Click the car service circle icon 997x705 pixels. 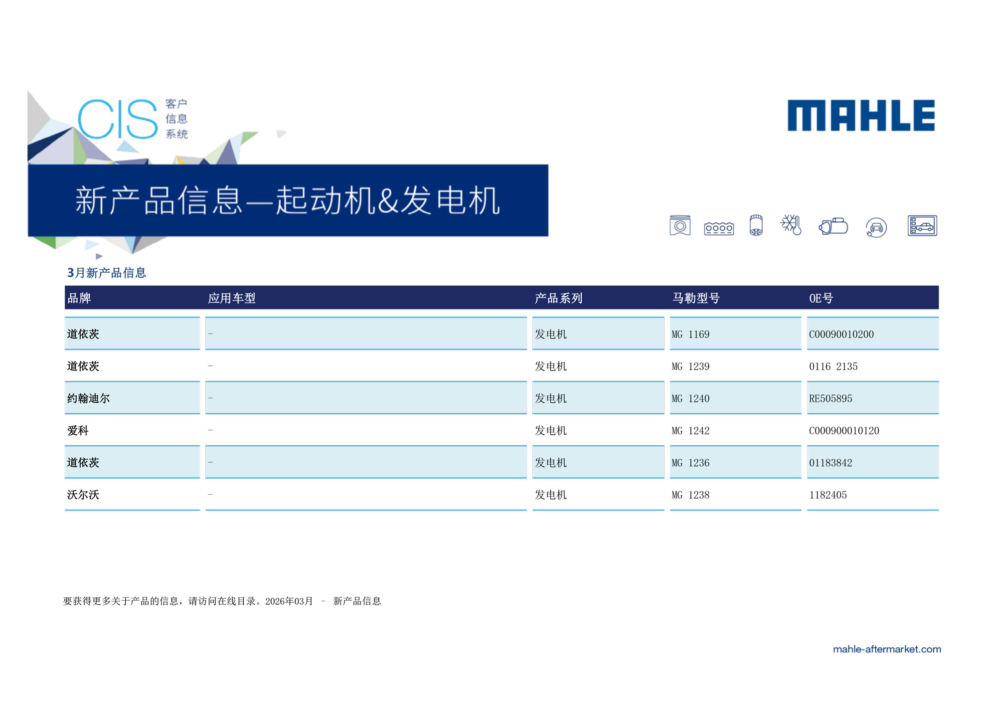[876, 228]
